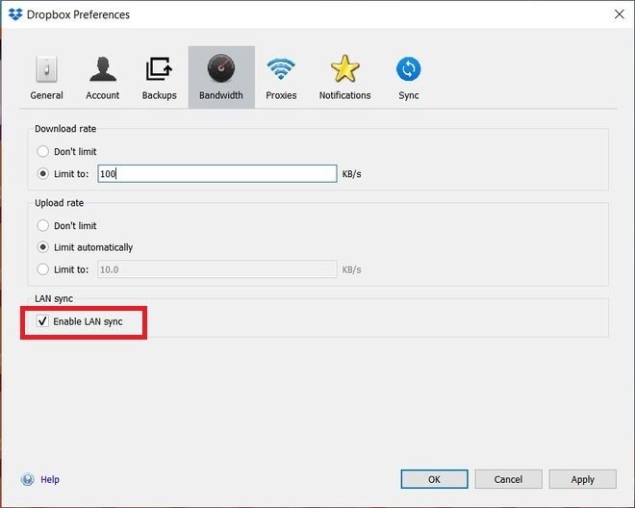Open the Backups tab icon
635x508 pixels.
click(x=159, y=69)
